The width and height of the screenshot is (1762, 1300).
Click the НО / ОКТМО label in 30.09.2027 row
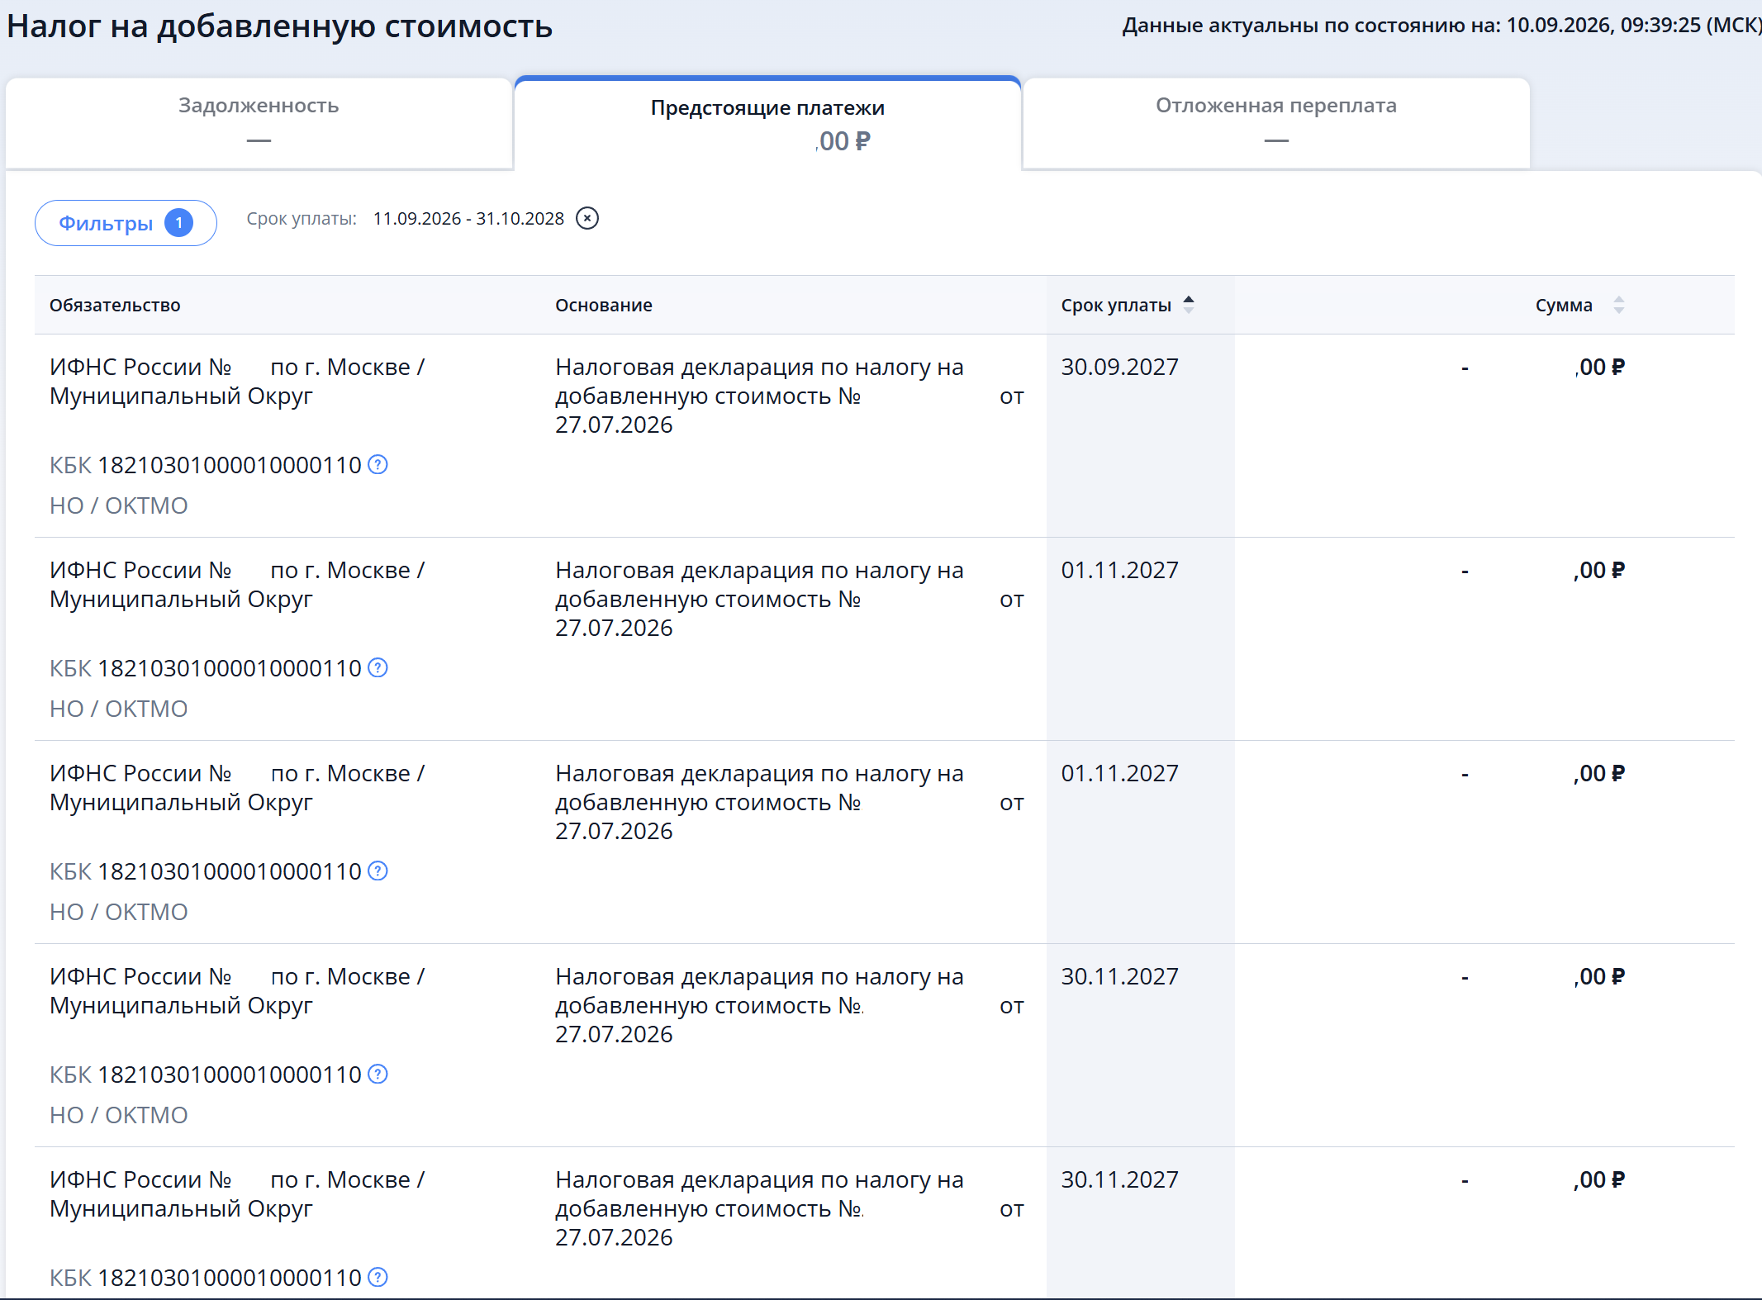[119, 505]
